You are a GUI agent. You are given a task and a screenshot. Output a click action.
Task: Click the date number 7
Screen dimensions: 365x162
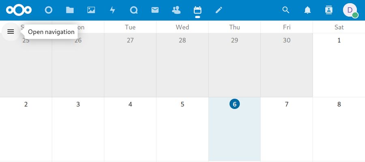tap(287, 104)
